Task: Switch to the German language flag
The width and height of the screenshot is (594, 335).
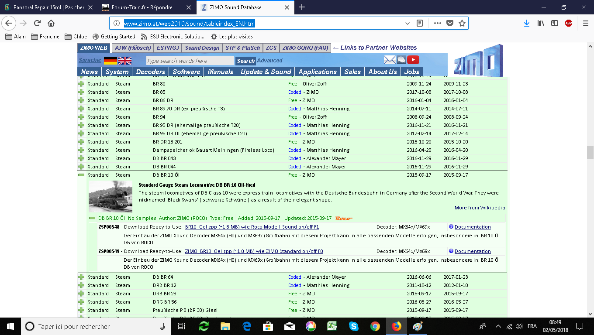Action: (x=110, y=61)
